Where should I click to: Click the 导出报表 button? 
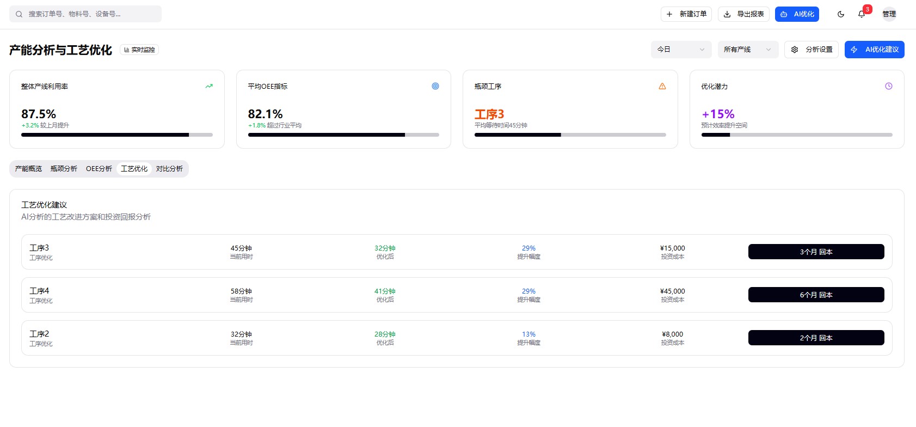click(743, 14)
